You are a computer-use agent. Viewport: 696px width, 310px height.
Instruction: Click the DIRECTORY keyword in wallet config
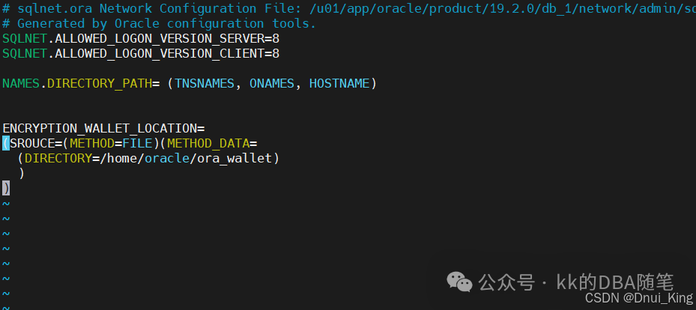58,158
